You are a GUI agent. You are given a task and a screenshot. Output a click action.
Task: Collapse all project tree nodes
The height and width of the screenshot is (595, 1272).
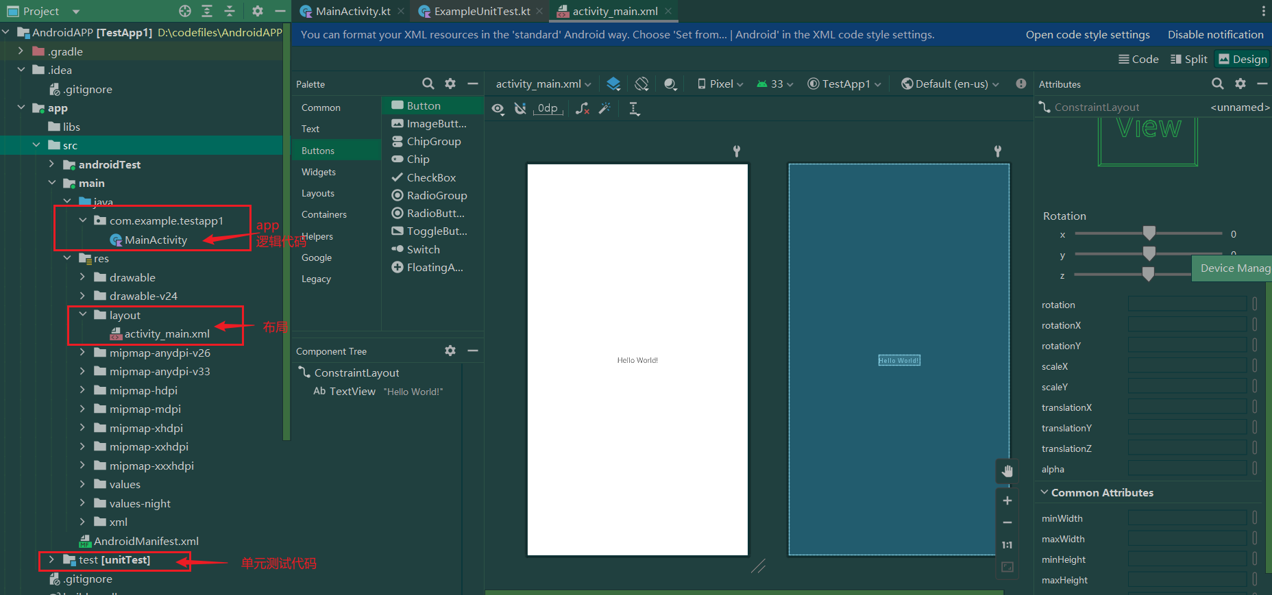point(230,11)
